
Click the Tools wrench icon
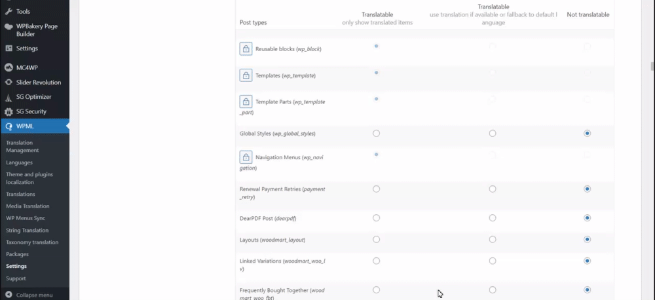(x=9, y=12)
